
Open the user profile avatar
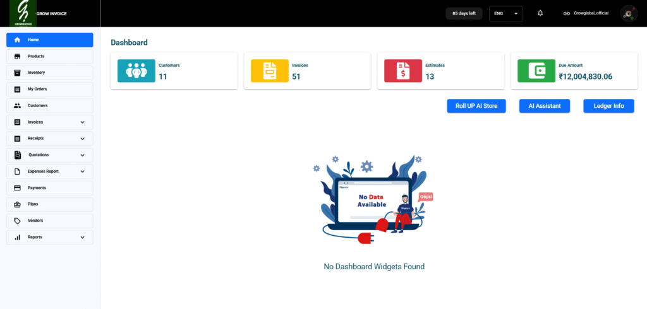[628, 13]
